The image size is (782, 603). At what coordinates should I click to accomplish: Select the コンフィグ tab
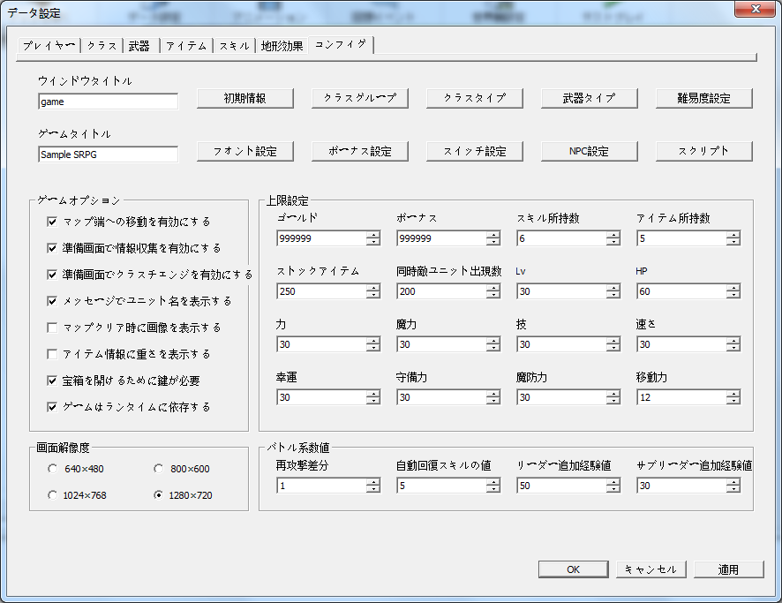(x=341, y=44)
